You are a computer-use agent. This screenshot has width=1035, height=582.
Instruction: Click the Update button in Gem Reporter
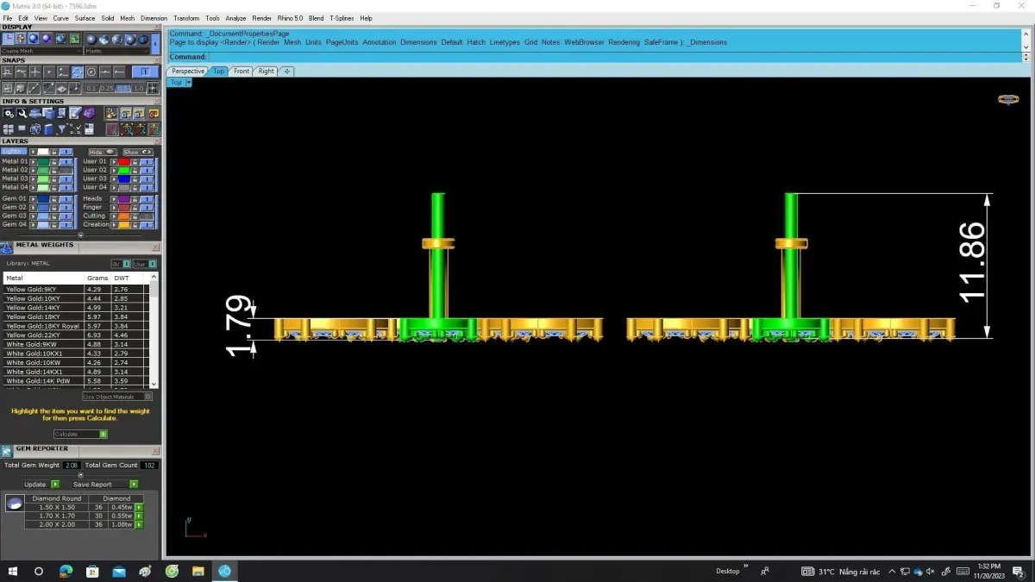pos(41,485)
